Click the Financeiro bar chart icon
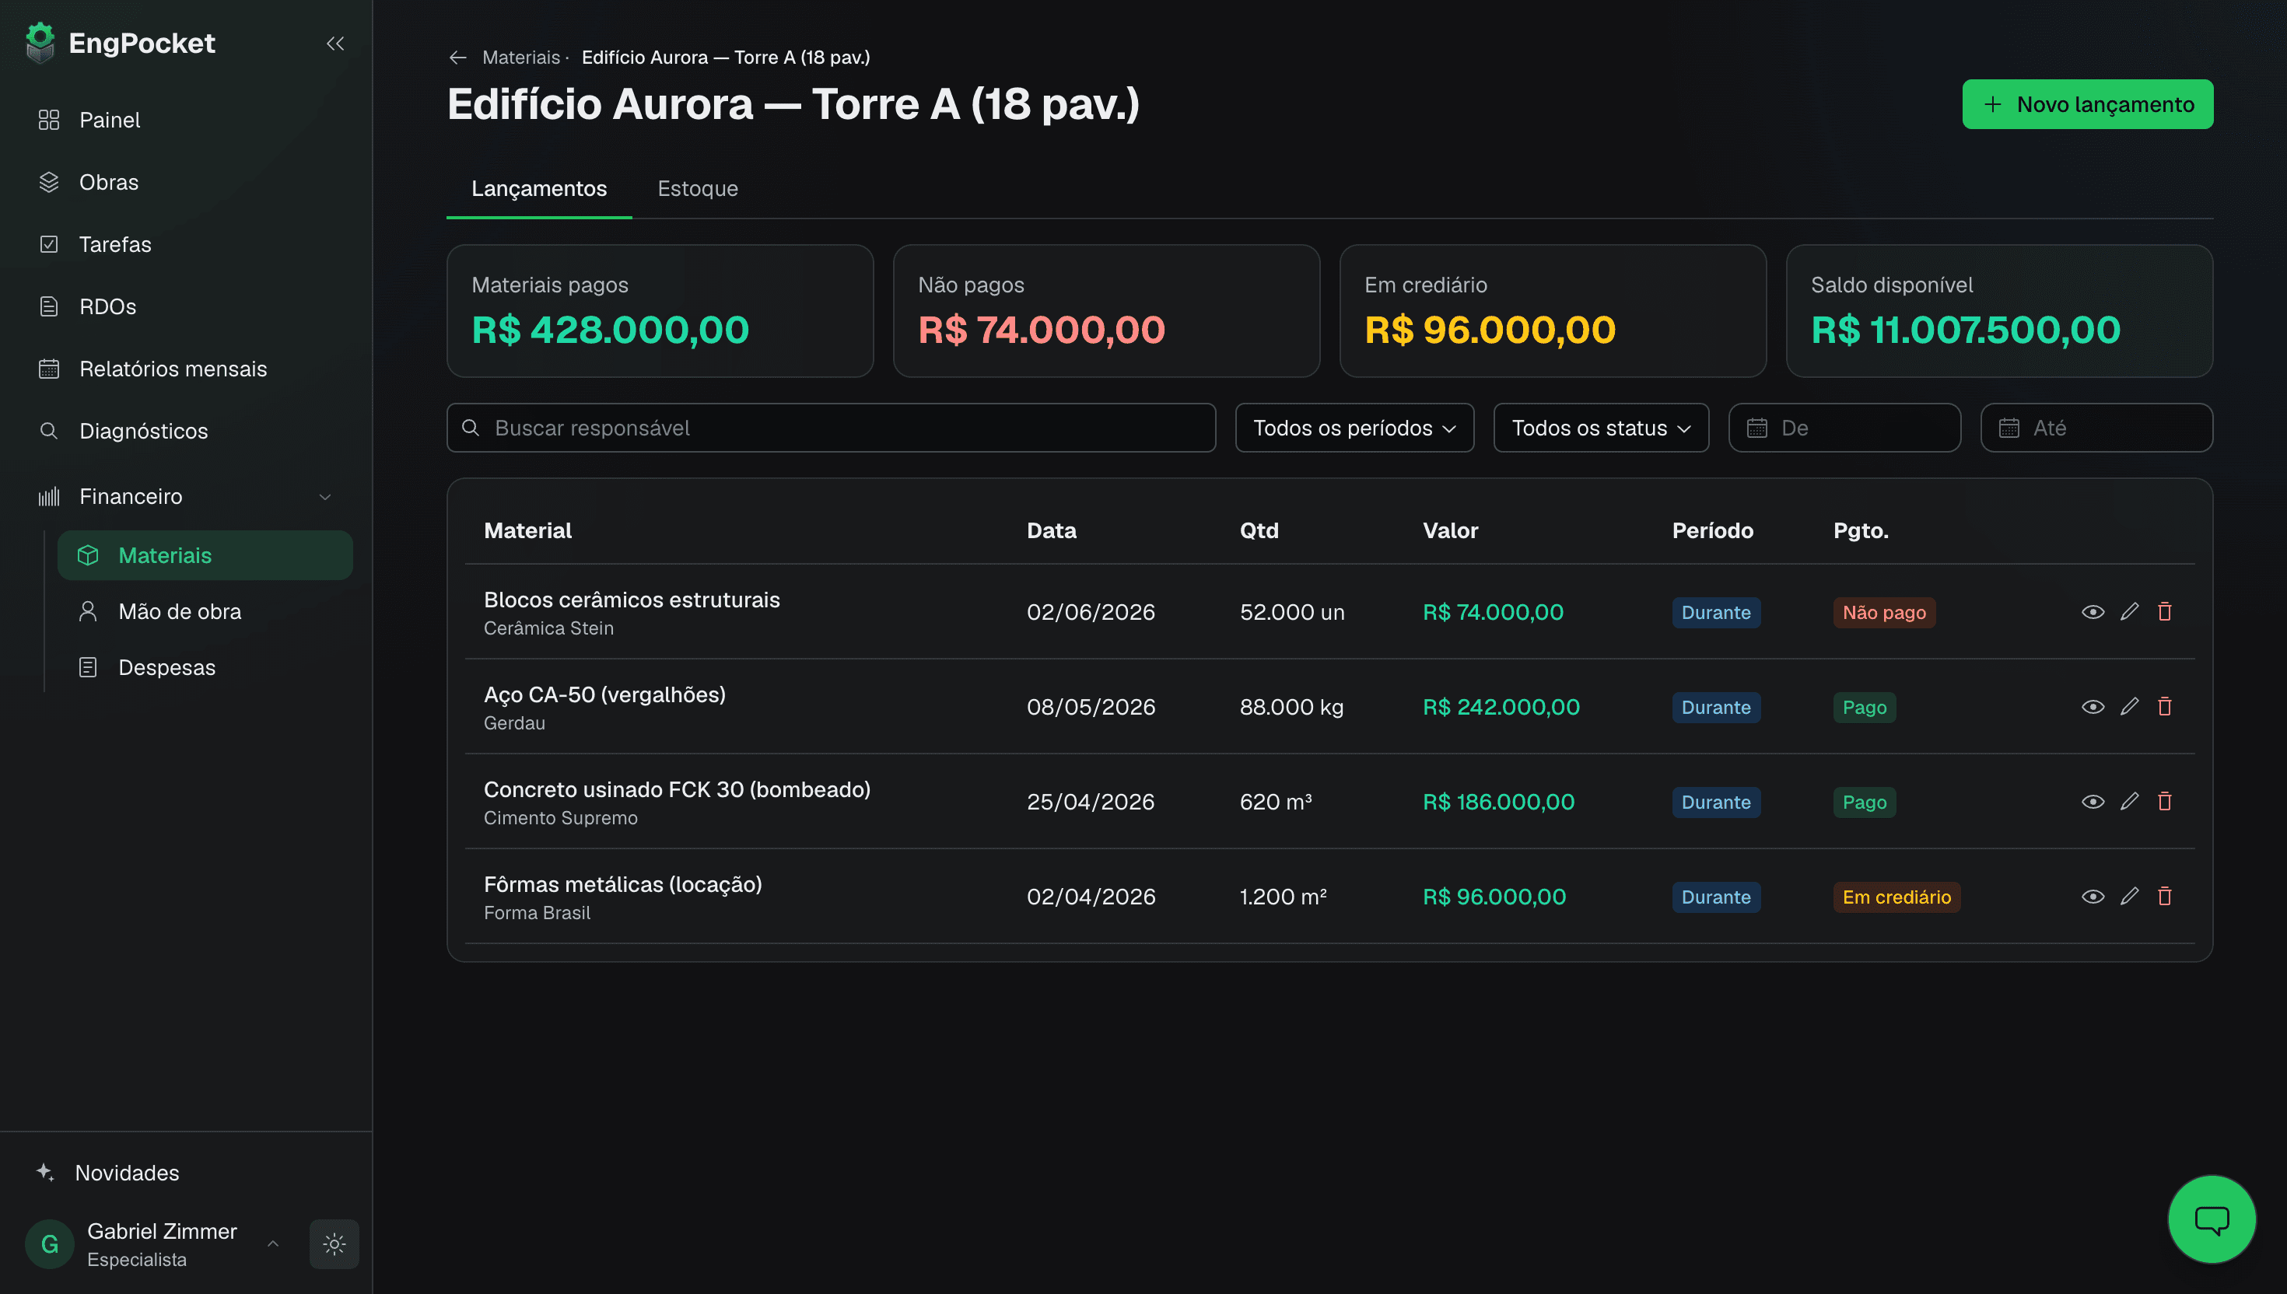Viewport: 2287px width, 1294px height. point(49,497)
